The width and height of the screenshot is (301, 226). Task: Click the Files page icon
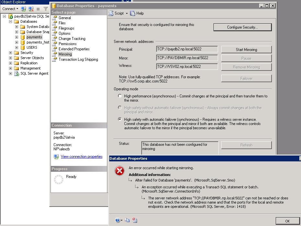(54, 23)
